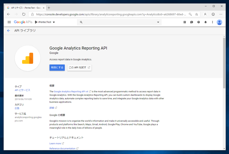
Task: Maximize the browser window
Action: point(214,6)
